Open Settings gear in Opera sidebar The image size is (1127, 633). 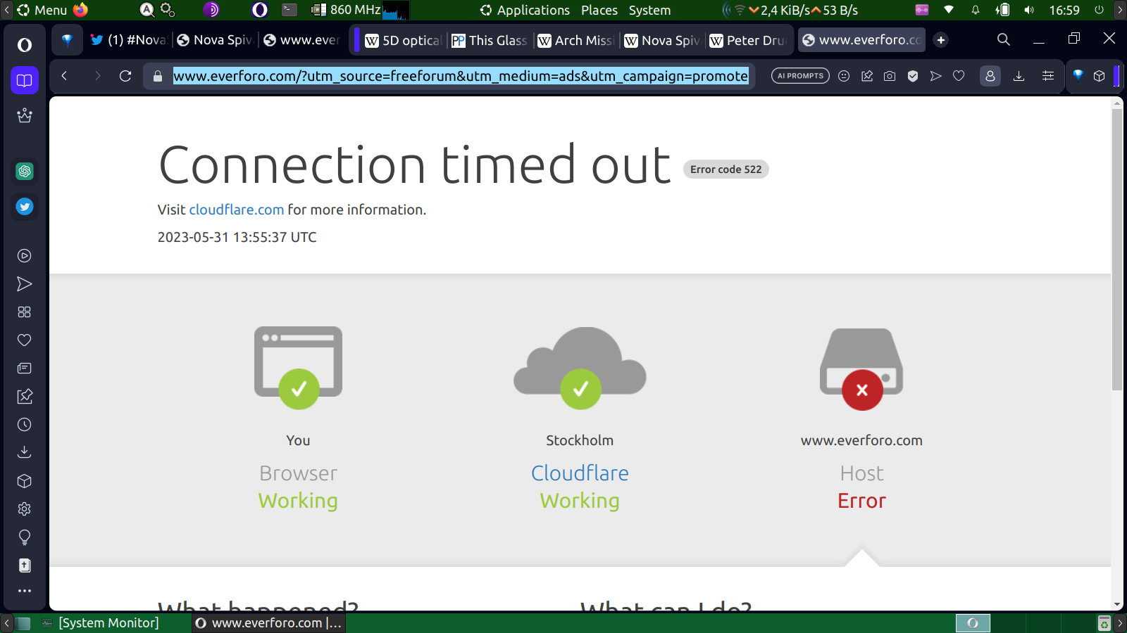[x=25, y=509]
